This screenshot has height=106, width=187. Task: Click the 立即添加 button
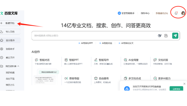tap(176, 89)
